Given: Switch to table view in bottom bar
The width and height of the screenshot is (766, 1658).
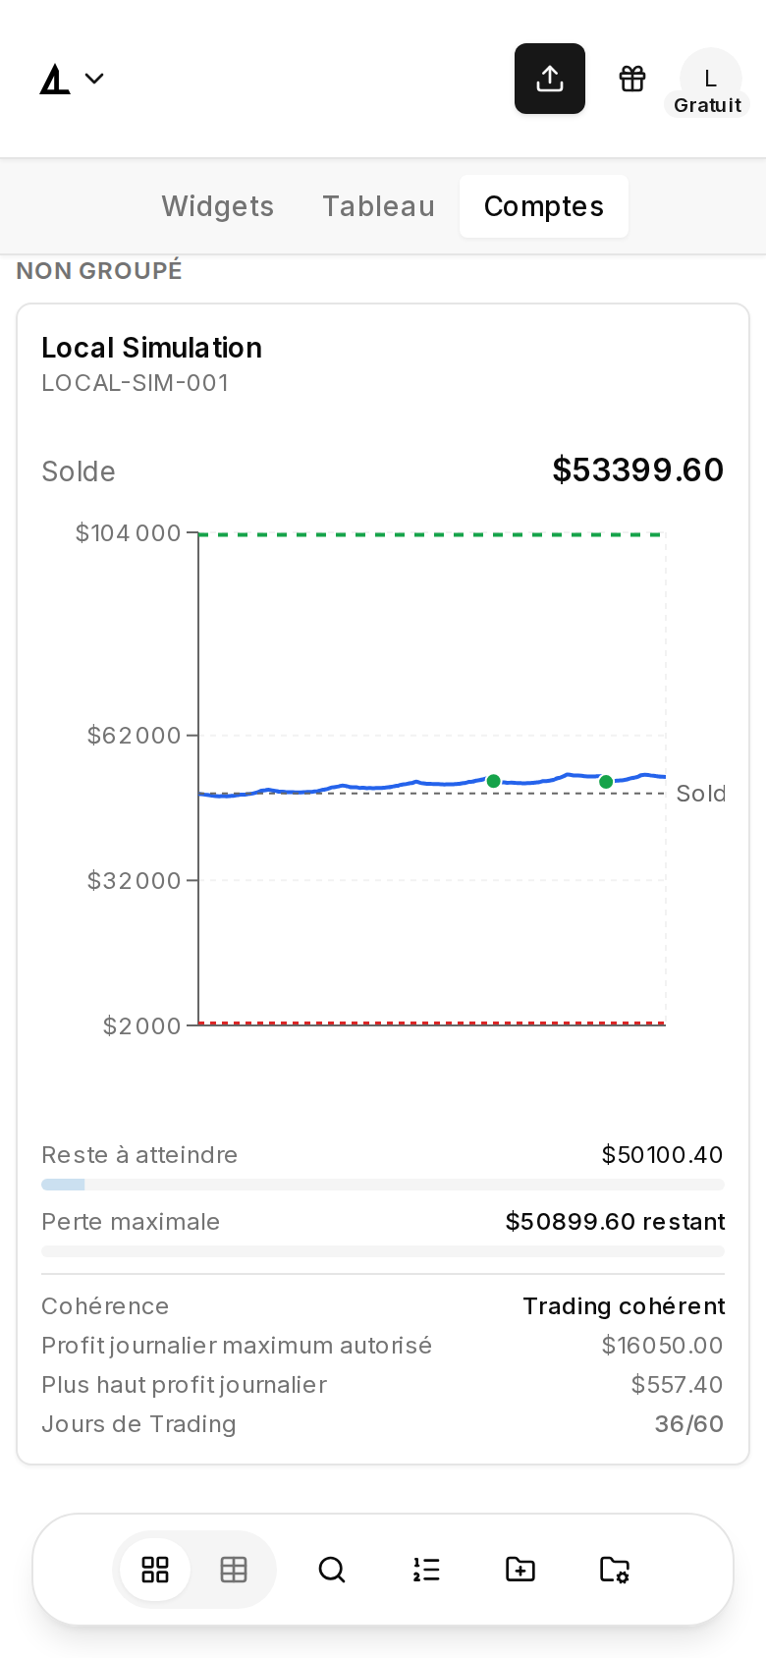Looking at the screenshot, I should 234,1570.
